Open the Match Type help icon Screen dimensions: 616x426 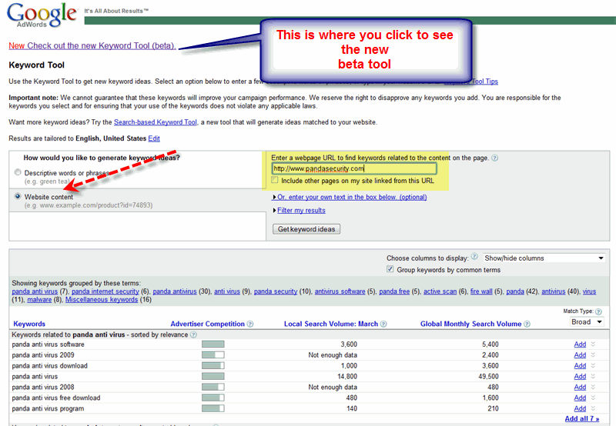pos(598,311)
